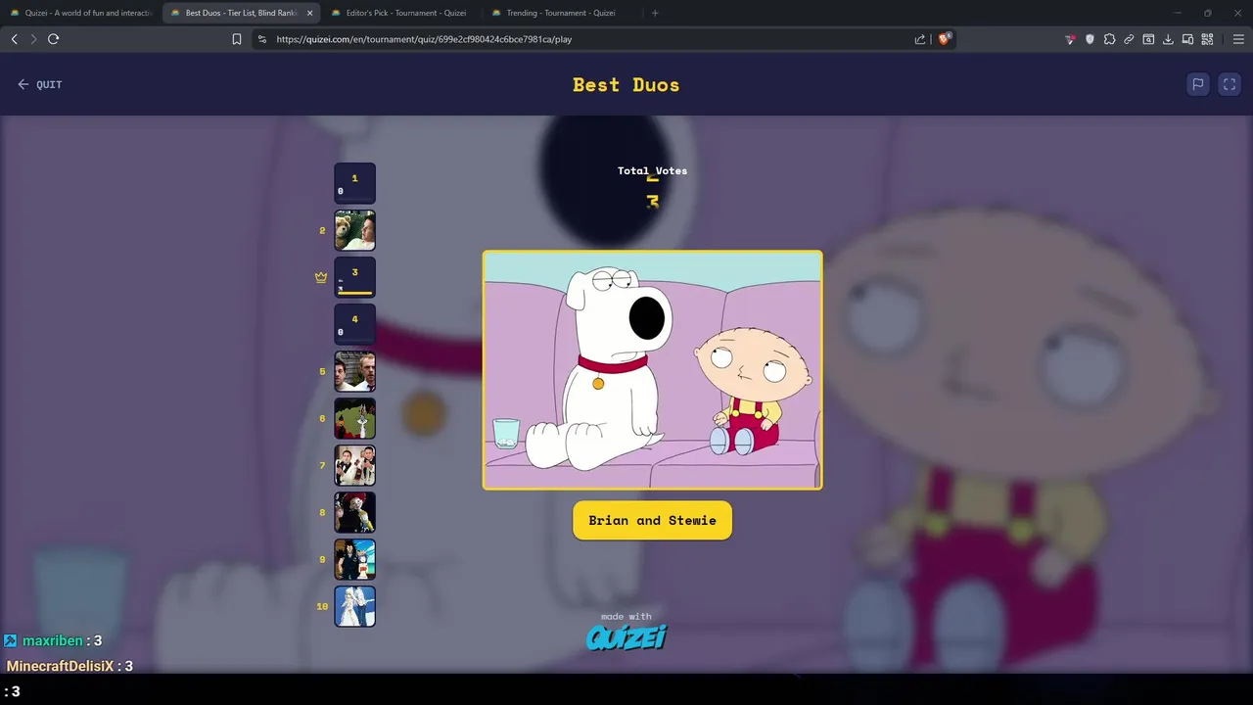Select the rank 2 teddy bear thumbnail
1253x705 pixels.
(354, 230)
